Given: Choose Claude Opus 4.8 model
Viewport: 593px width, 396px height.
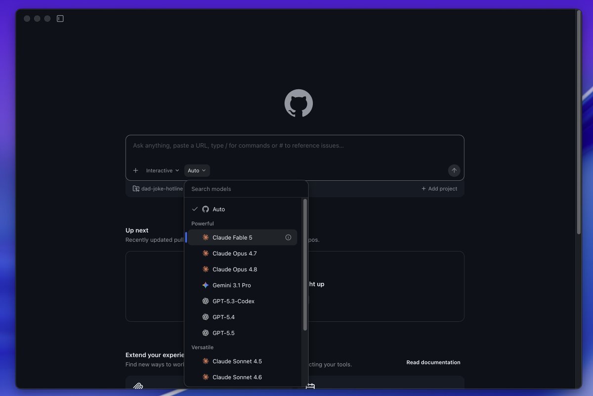Looking at the screenshot, I should tap(243, 269).
